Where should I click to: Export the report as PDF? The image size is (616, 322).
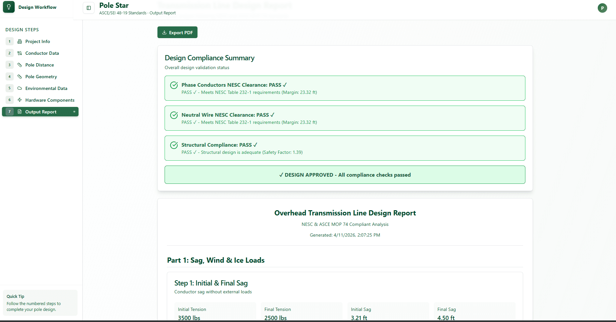click(177, 33)
